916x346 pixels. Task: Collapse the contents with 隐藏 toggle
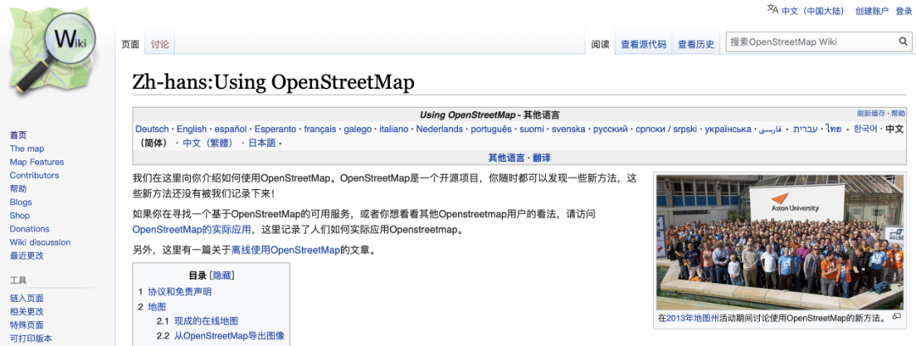coord(221,276)
